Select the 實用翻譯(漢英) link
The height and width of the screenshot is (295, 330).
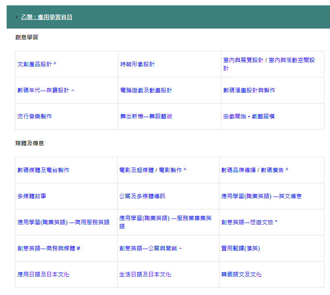[x=241, y=248]
